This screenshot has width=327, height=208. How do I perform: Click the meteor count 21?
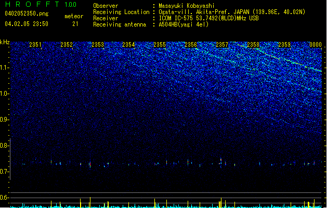tap(75, 24)
